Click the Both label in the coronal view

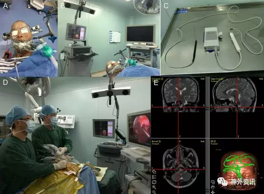[203, 79]
